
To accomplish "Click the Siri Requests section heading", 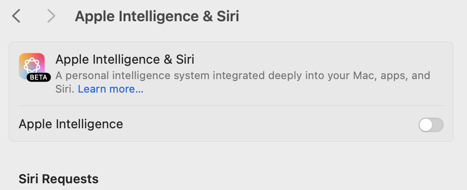I will (x=59, y=179).
